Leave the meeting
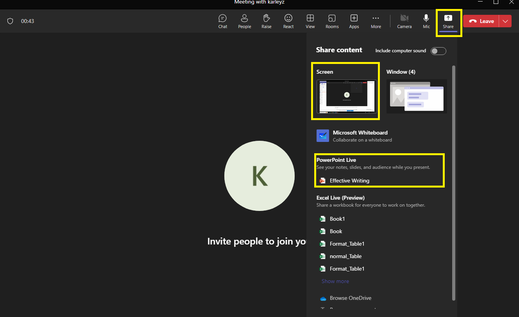The height and width of the screenshot is (317, 519). tap(481, 21)
